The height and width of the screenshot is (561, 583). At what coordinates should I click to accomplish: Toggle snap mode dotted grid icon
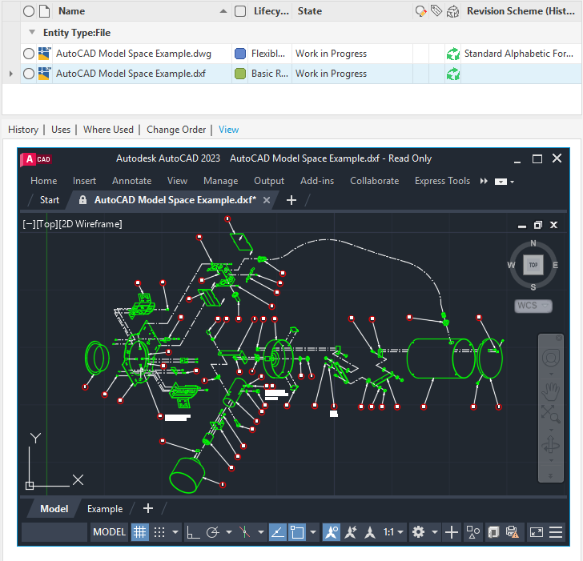(159, 532)
